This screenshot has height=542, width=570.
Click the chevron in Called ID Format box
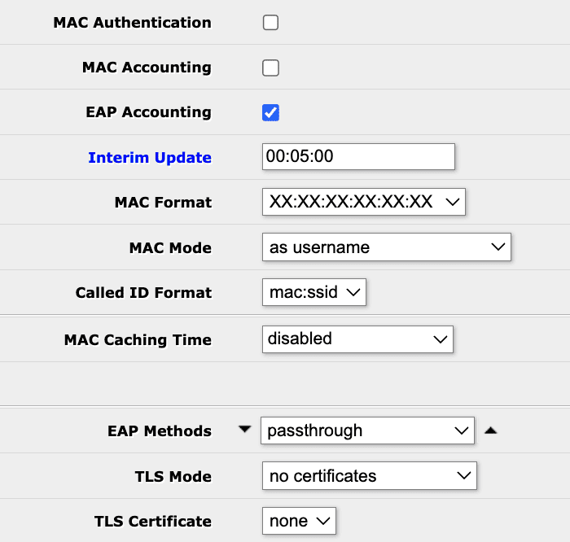tap(353, 292)
